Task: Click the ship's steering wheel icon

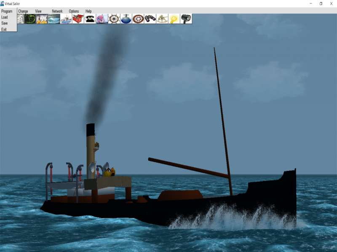Action: click(x=114, y=19)
